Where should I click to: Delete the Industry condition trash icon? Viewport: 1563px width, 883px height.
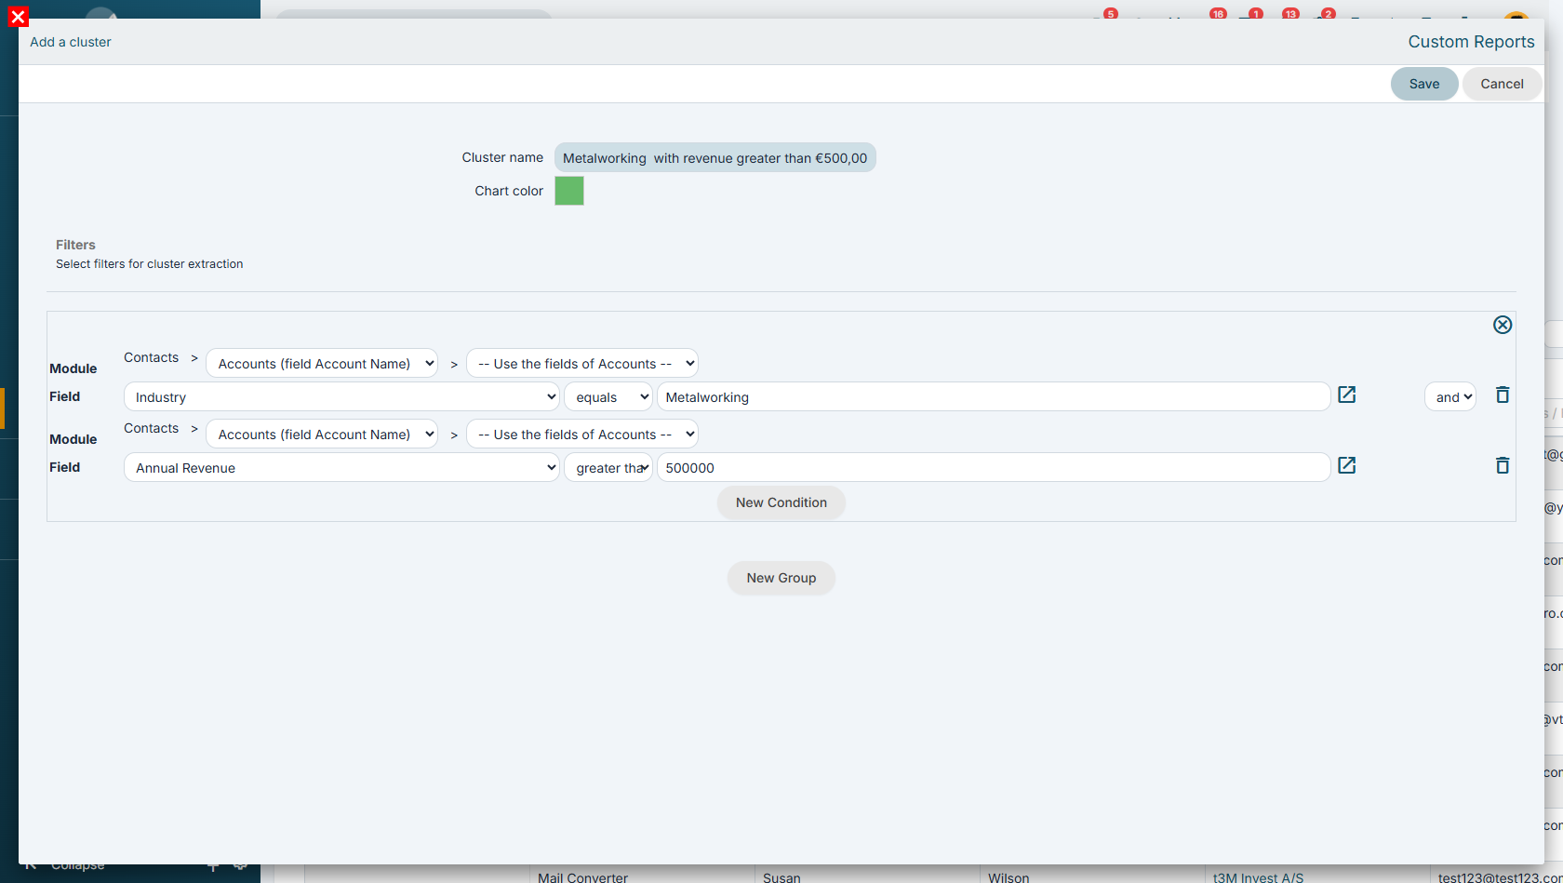[x=1503, y=395]
